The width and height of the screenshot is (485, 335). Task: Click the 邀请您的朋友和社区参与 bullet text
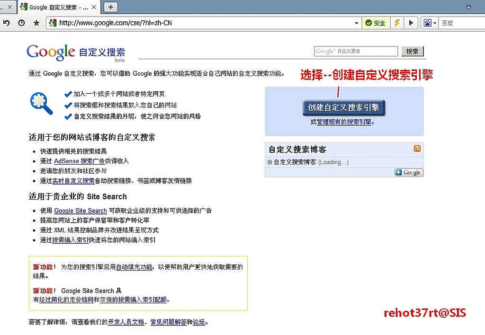point(73,171)
